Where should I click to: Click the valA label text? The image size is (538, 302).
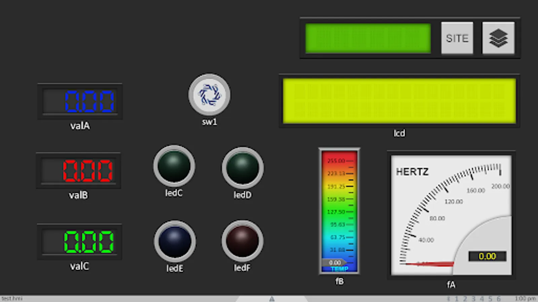click(80, 126)
